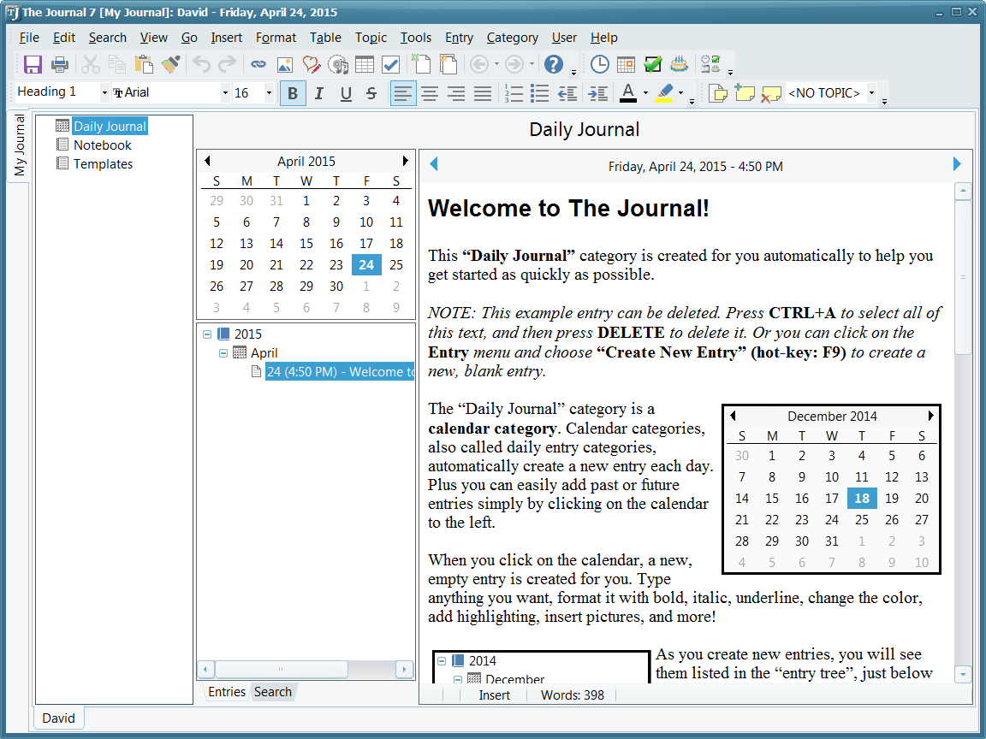Click the Cut (scissors) icon

[x=91, y=64]
